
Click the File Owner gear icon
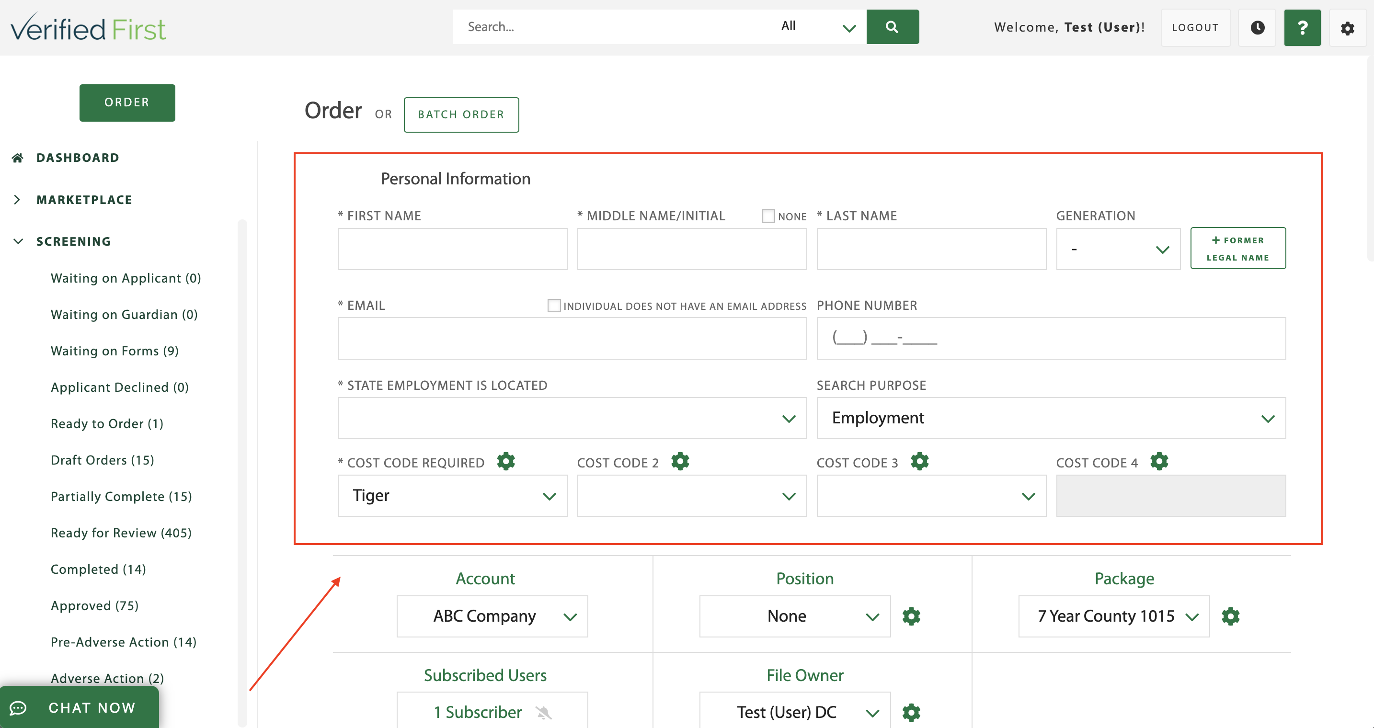pos(911,712)
